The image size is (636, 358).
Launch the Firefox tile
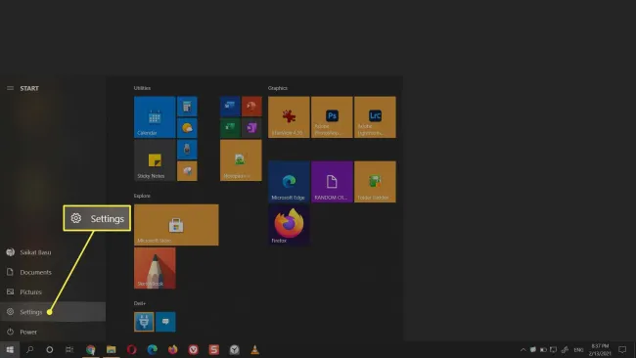pos(289,225)
